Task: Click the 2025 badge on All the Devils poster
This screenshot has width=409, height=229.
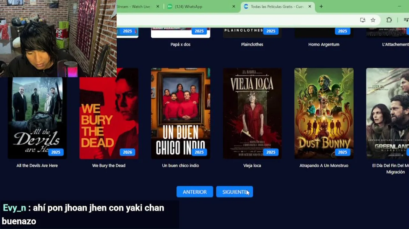Action: tap(56, 152)
